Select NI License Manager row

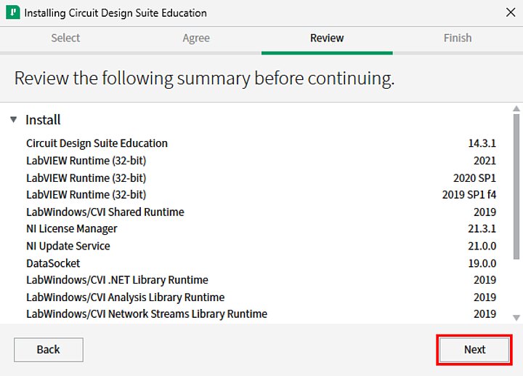pos(261,229)
